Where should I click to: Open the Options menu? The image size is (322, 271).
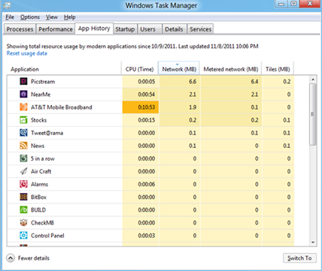pyautogui.click(x=30, y=17)
